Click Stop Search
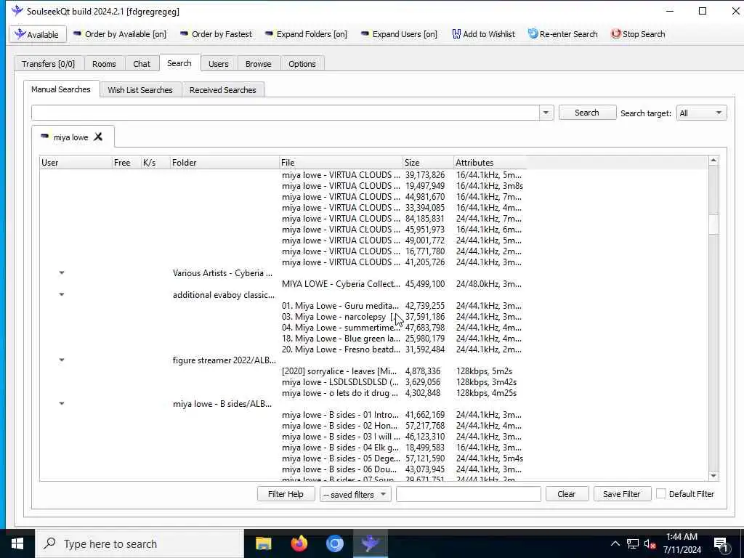The width and height of the screenshot is (744, 558). click(x=638, y=34)
